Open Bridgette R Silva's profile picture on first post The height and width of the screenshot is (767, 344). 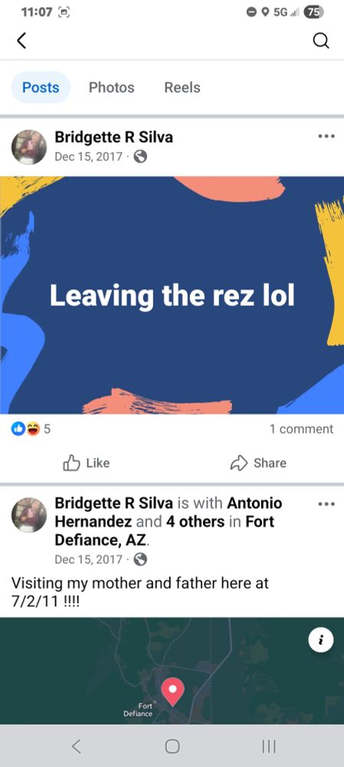click(x=29, y=146)
